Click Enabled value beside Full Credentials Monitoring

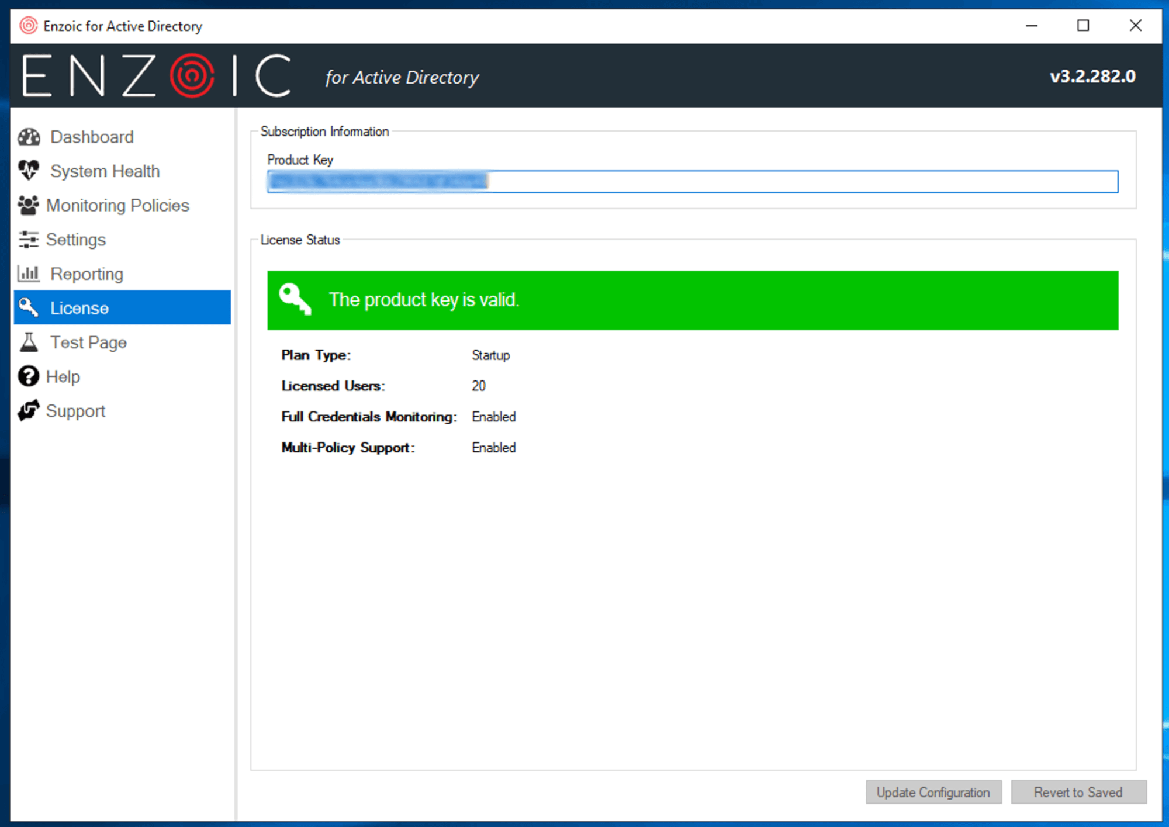(x=493, y=417)
